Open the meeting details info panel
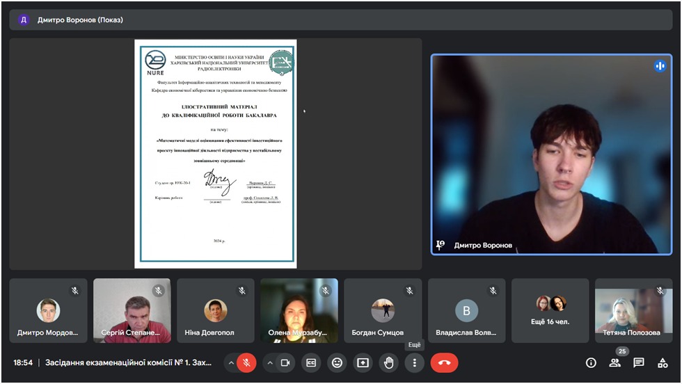 tap(591, 362)
